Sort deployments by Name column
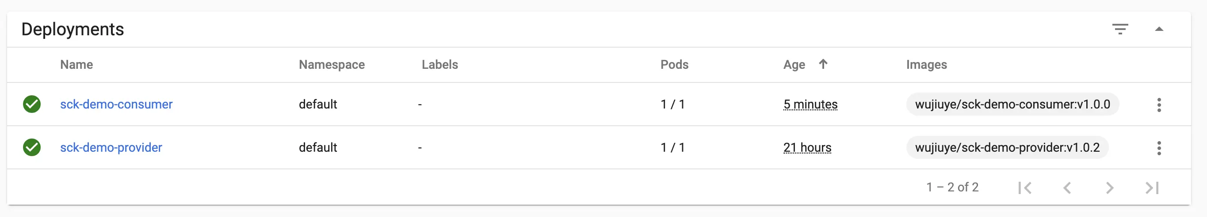The height and width of the screenshot is (217, 1207). coord(76,64)
